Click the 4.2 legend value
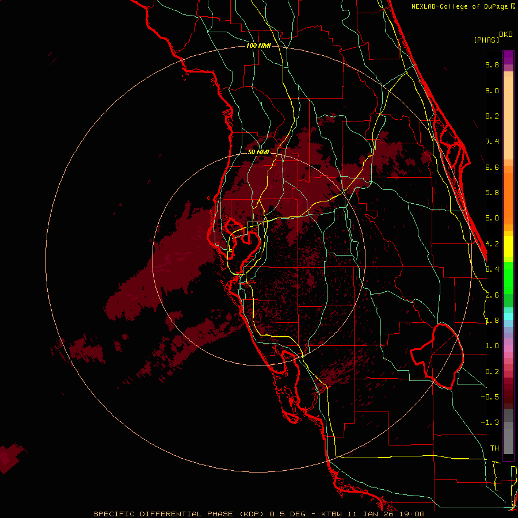518x518 pixels. tap(492, 244)
